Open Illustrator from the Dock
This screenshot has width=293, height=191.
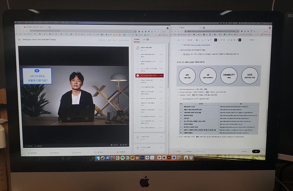tap(169, 158)
